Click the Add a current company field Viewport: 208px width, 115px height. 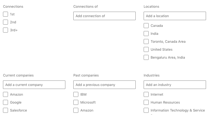tap(34, 85)
